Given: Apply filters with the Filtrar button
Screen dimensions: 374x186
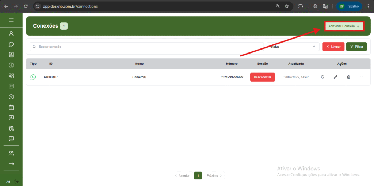Looking at the screenshot, I should pyautogui.click(x=356, y=47).
